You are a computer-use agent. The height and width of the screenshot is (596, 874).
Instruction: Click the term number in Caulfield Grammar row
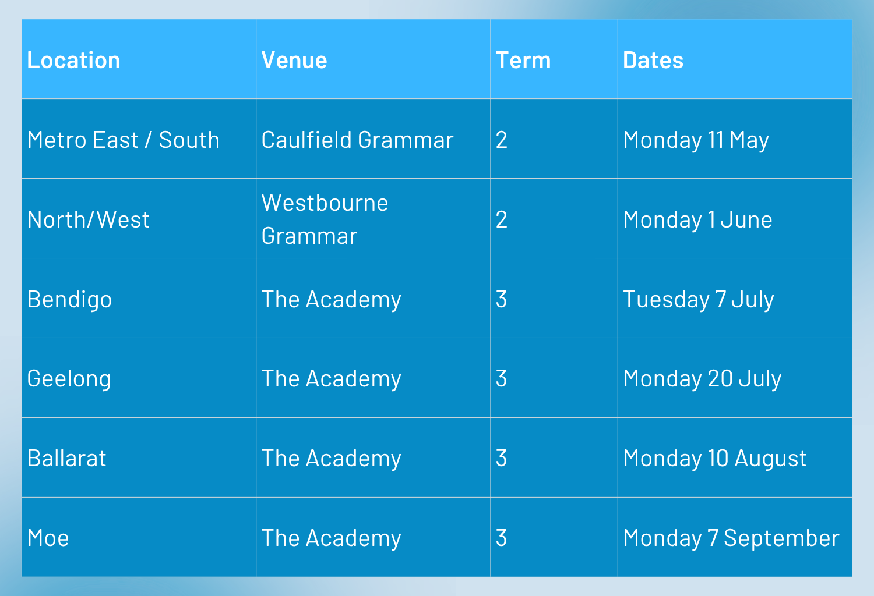click(x=502, y=140)
